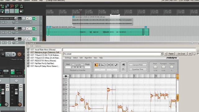
Task: Uncheck the MannyM Delay plugin
Action: [28, 66]
